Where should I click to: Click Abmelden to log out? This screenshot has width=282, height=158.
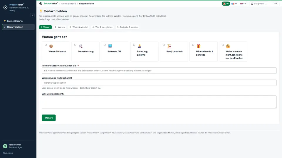pyautogui.click(x=8, y=153)
